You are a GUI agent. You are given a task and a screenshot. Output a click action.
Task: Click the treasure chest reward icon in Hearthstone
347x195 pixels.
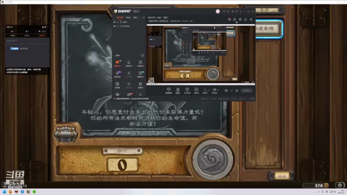coord(66,134)
